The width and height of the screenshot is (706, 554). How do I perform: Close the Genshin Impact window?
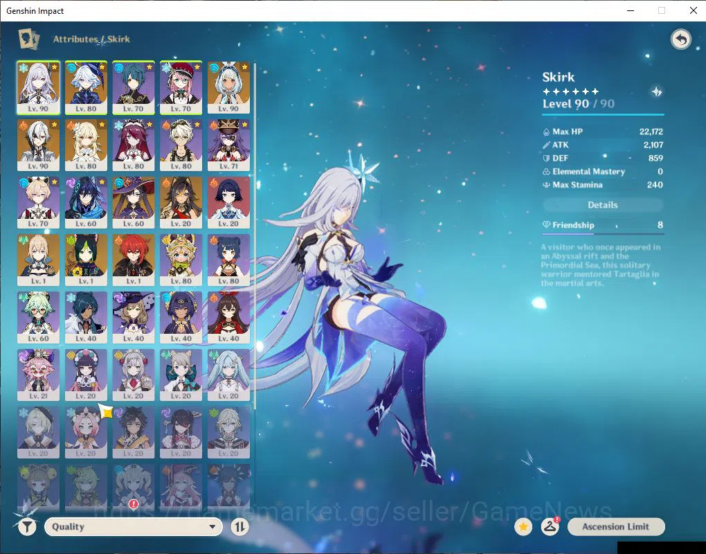click(694, 10)
